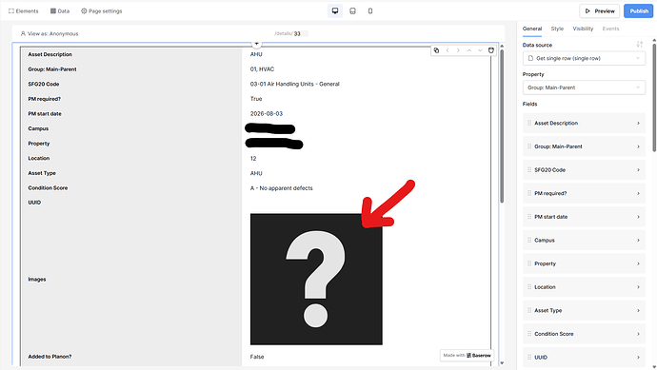Switch to desktop device preview
657x370 pixels.
tap(335, 10)
